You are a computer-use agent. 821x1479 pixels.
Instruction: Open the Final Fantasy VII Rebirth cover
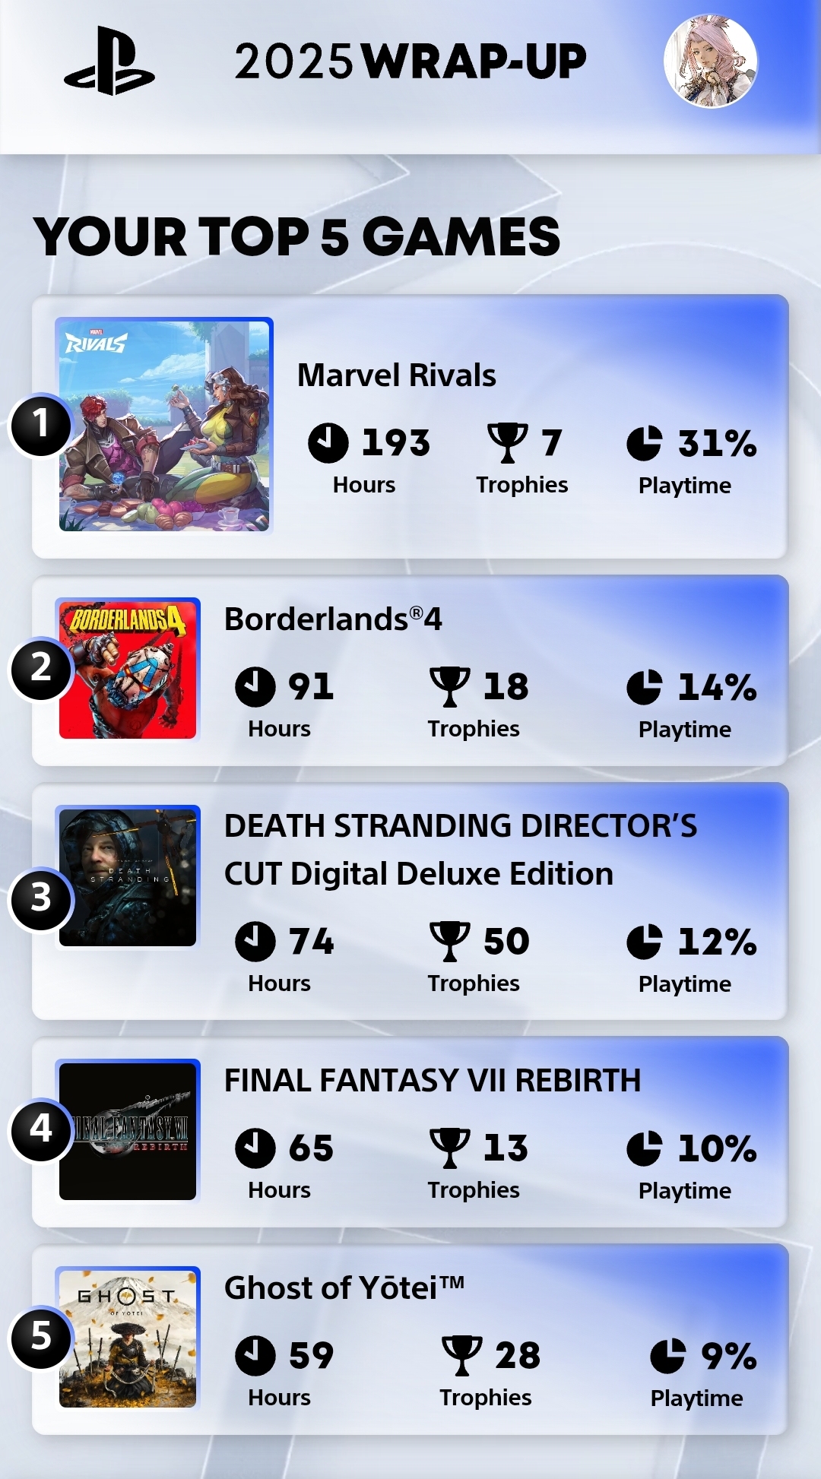(x=128, y=1131)
